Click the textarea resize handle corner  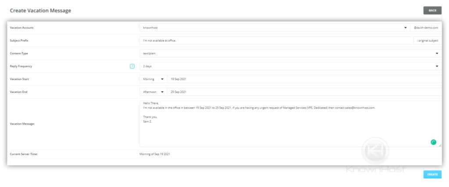(440, 145)
